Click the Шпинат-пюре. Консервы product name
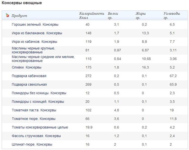Screen dimensions: 189x150 (32, 145)
